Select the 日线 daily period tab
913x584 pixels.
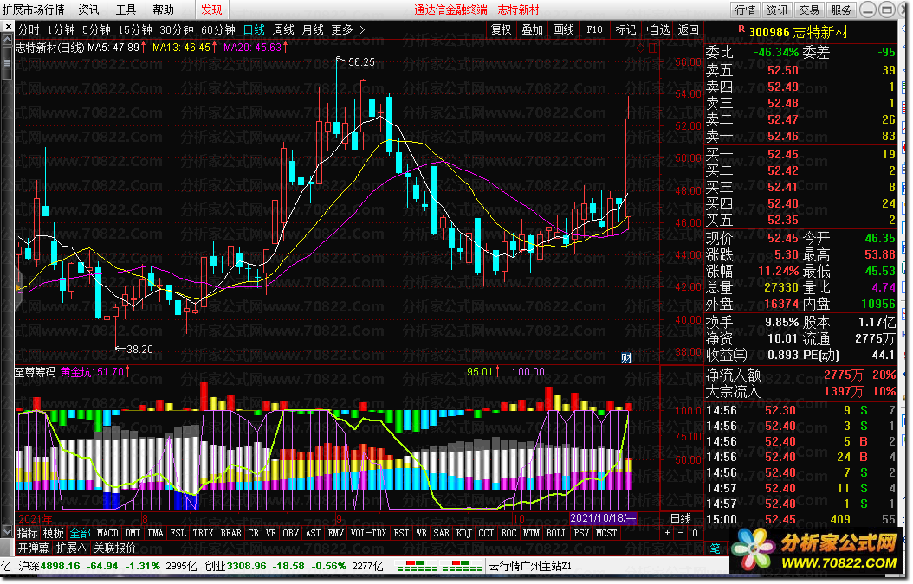pyautogui.click(x=254, y=29)
